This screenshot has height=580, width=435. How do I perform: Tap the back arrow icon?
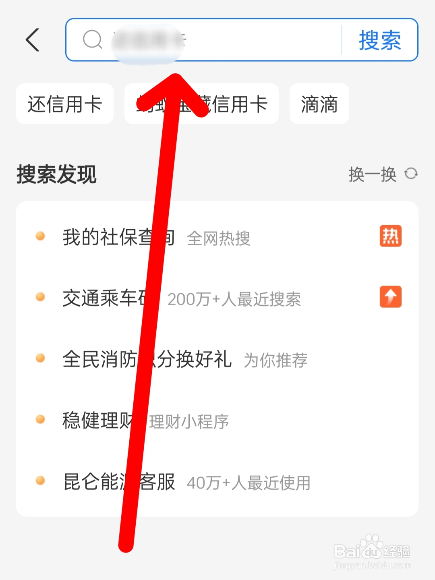(x=33, y=40)
